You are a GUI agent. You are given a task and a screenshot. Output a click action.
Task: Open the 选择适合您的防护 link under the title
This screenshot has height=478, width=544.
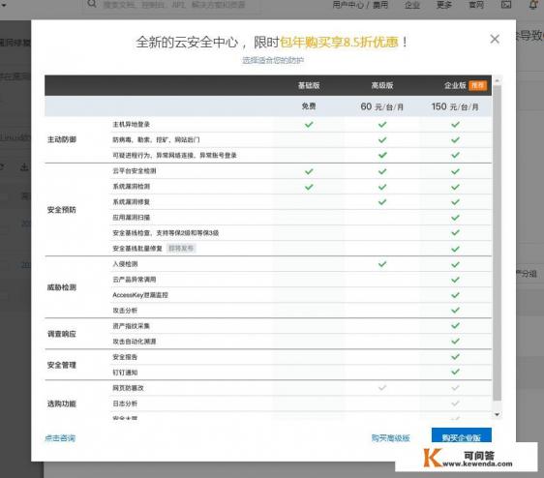pos(273,60)
